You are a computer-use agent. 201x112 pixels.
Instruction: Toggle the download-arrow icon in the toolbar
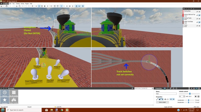[x=76, y=6]
